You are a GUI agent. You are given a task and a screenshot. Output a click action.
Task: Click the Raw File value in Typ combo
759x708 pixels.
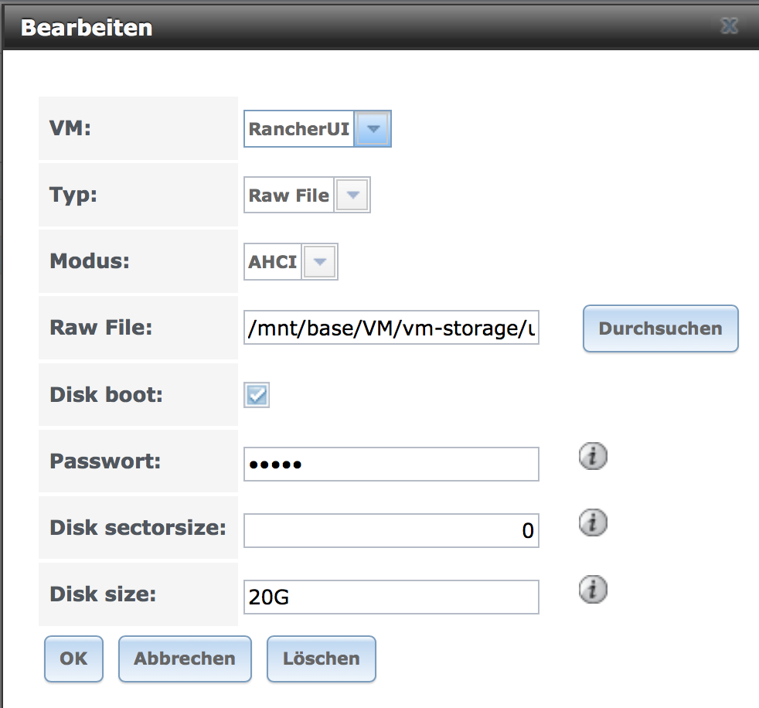coord(289,195)
